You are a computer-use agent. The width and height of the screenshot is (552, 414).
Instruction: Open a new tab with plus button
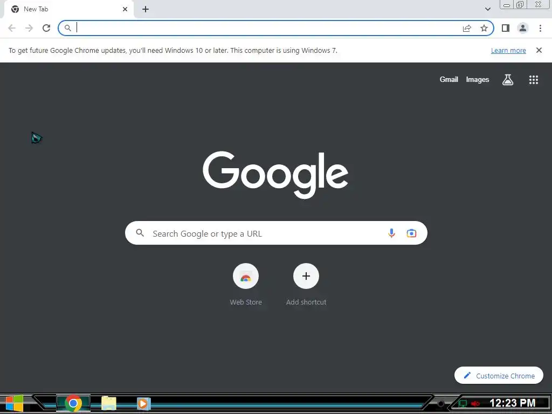click(146, 9)
